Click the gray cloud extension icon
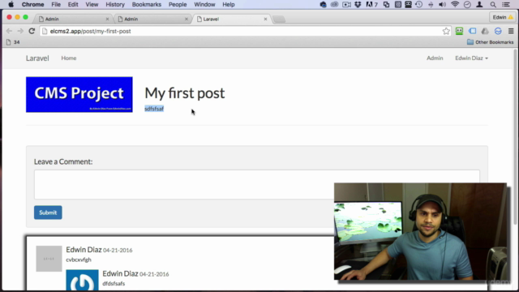The height and width of the screenshot is (292, 519). point(485,31)
